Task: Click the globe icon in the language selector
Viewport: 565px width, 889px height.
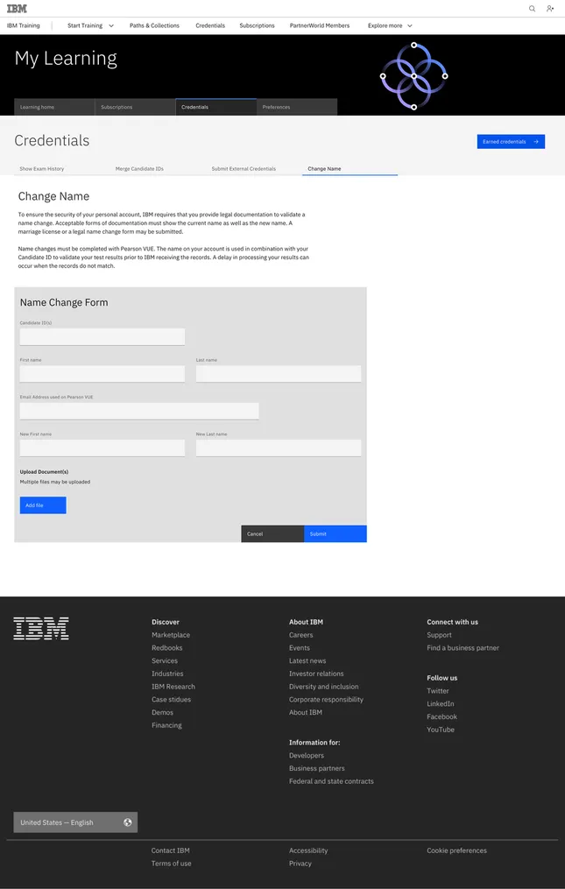Action: (128, 822)
